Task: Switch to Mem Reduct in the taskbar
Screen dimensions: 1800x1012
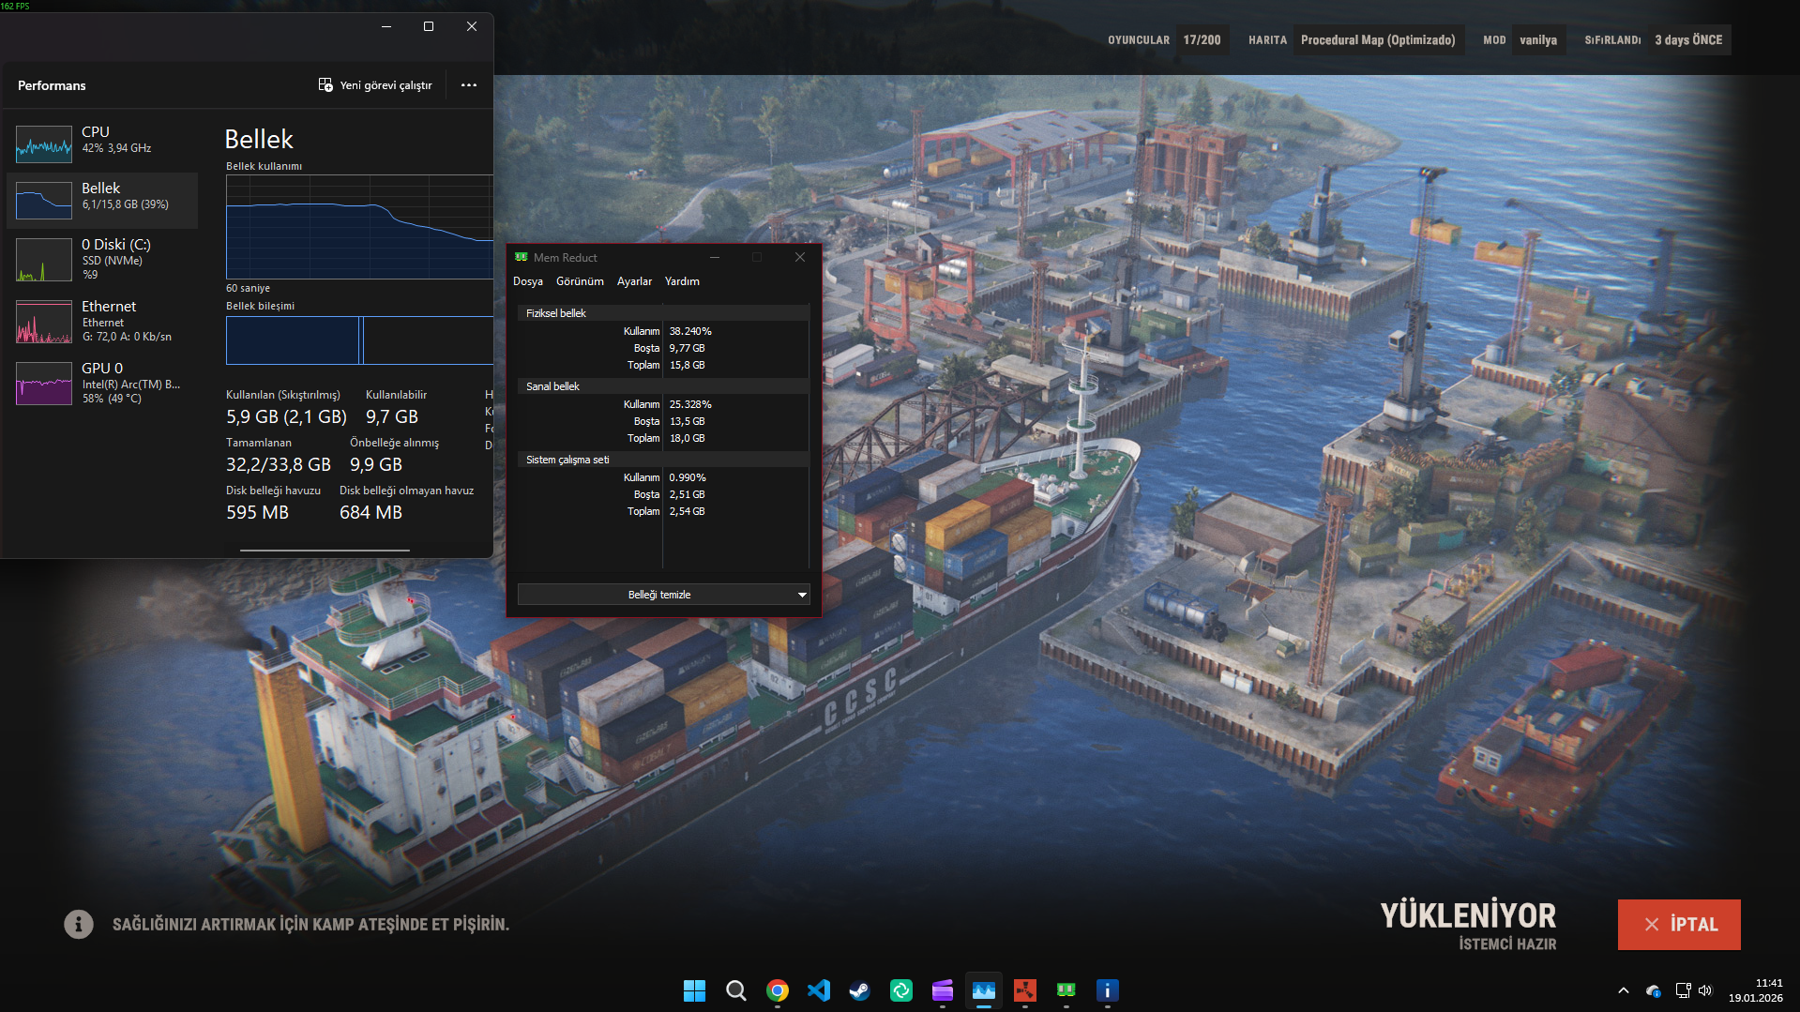Action: click(x=1066, y=990)
